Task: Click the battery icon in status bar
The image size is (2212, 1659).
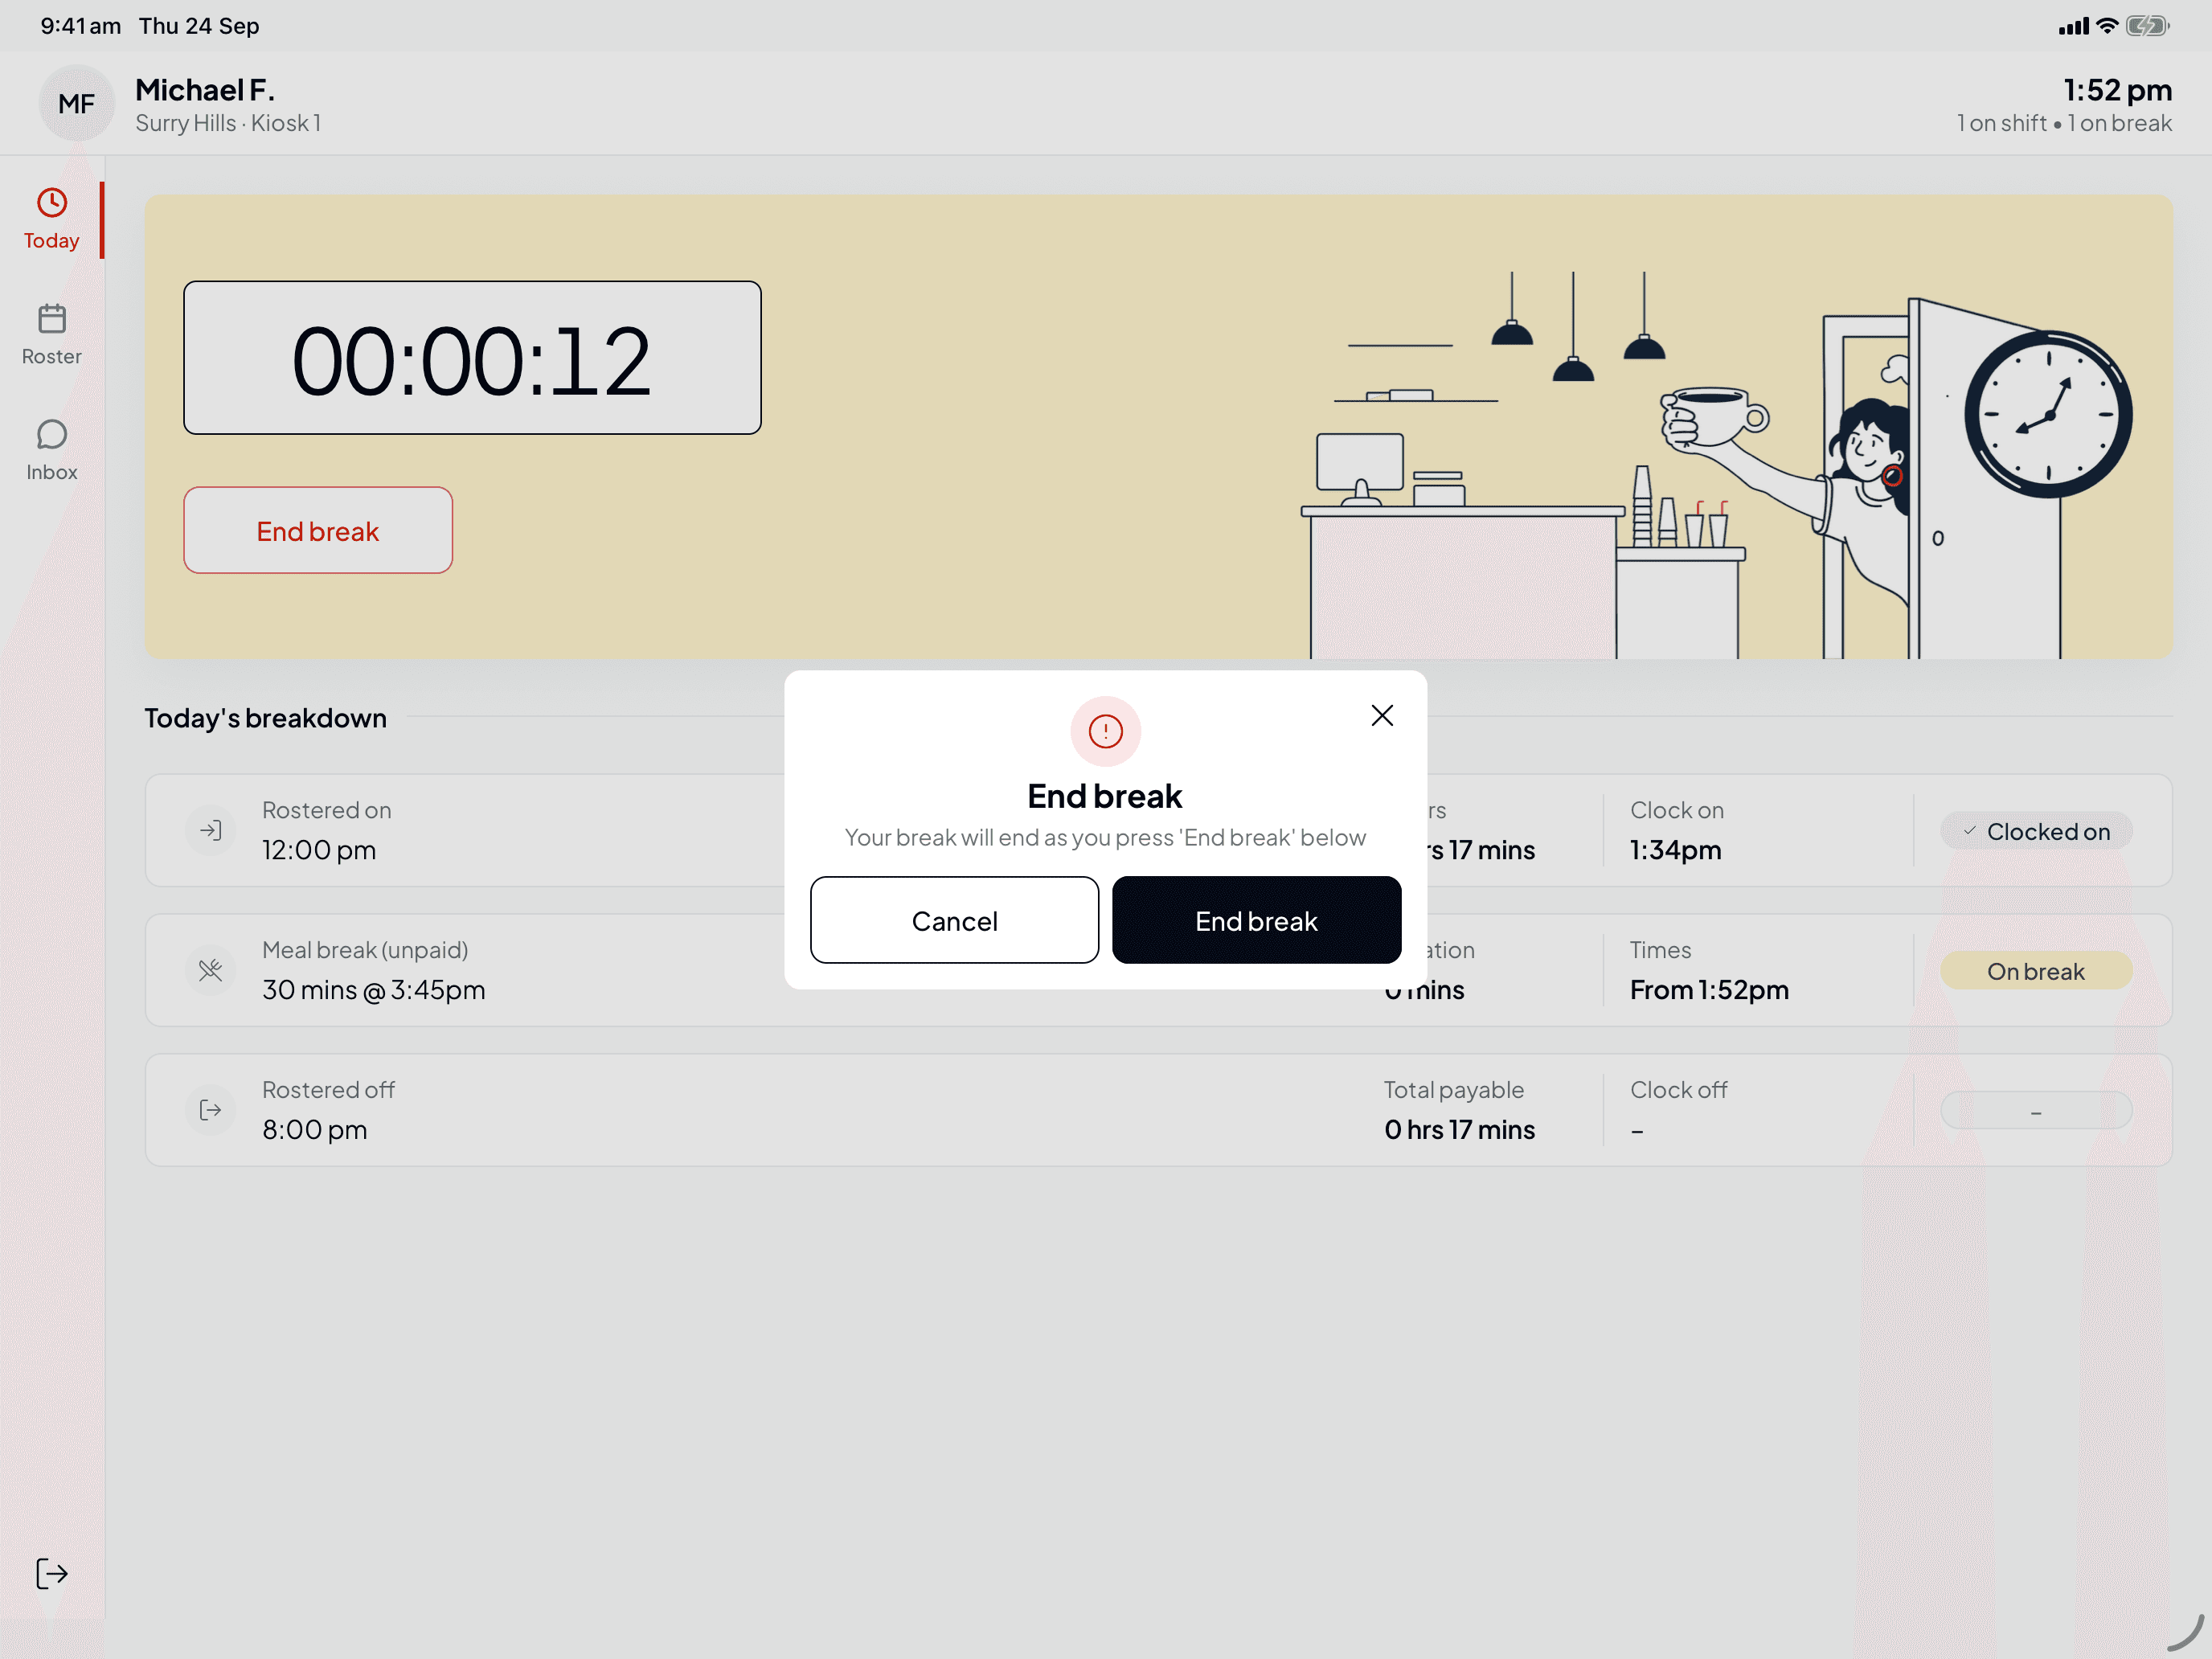Action: [2147, 26]
